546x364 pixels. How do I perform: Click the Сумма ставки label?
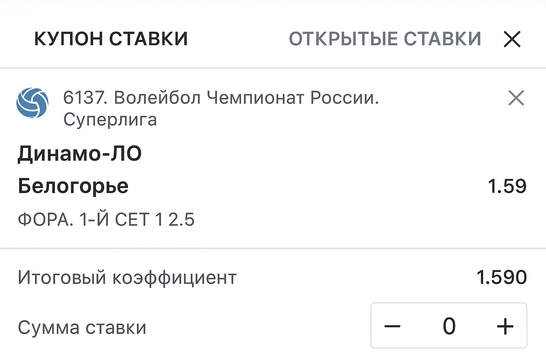(82, 327)
